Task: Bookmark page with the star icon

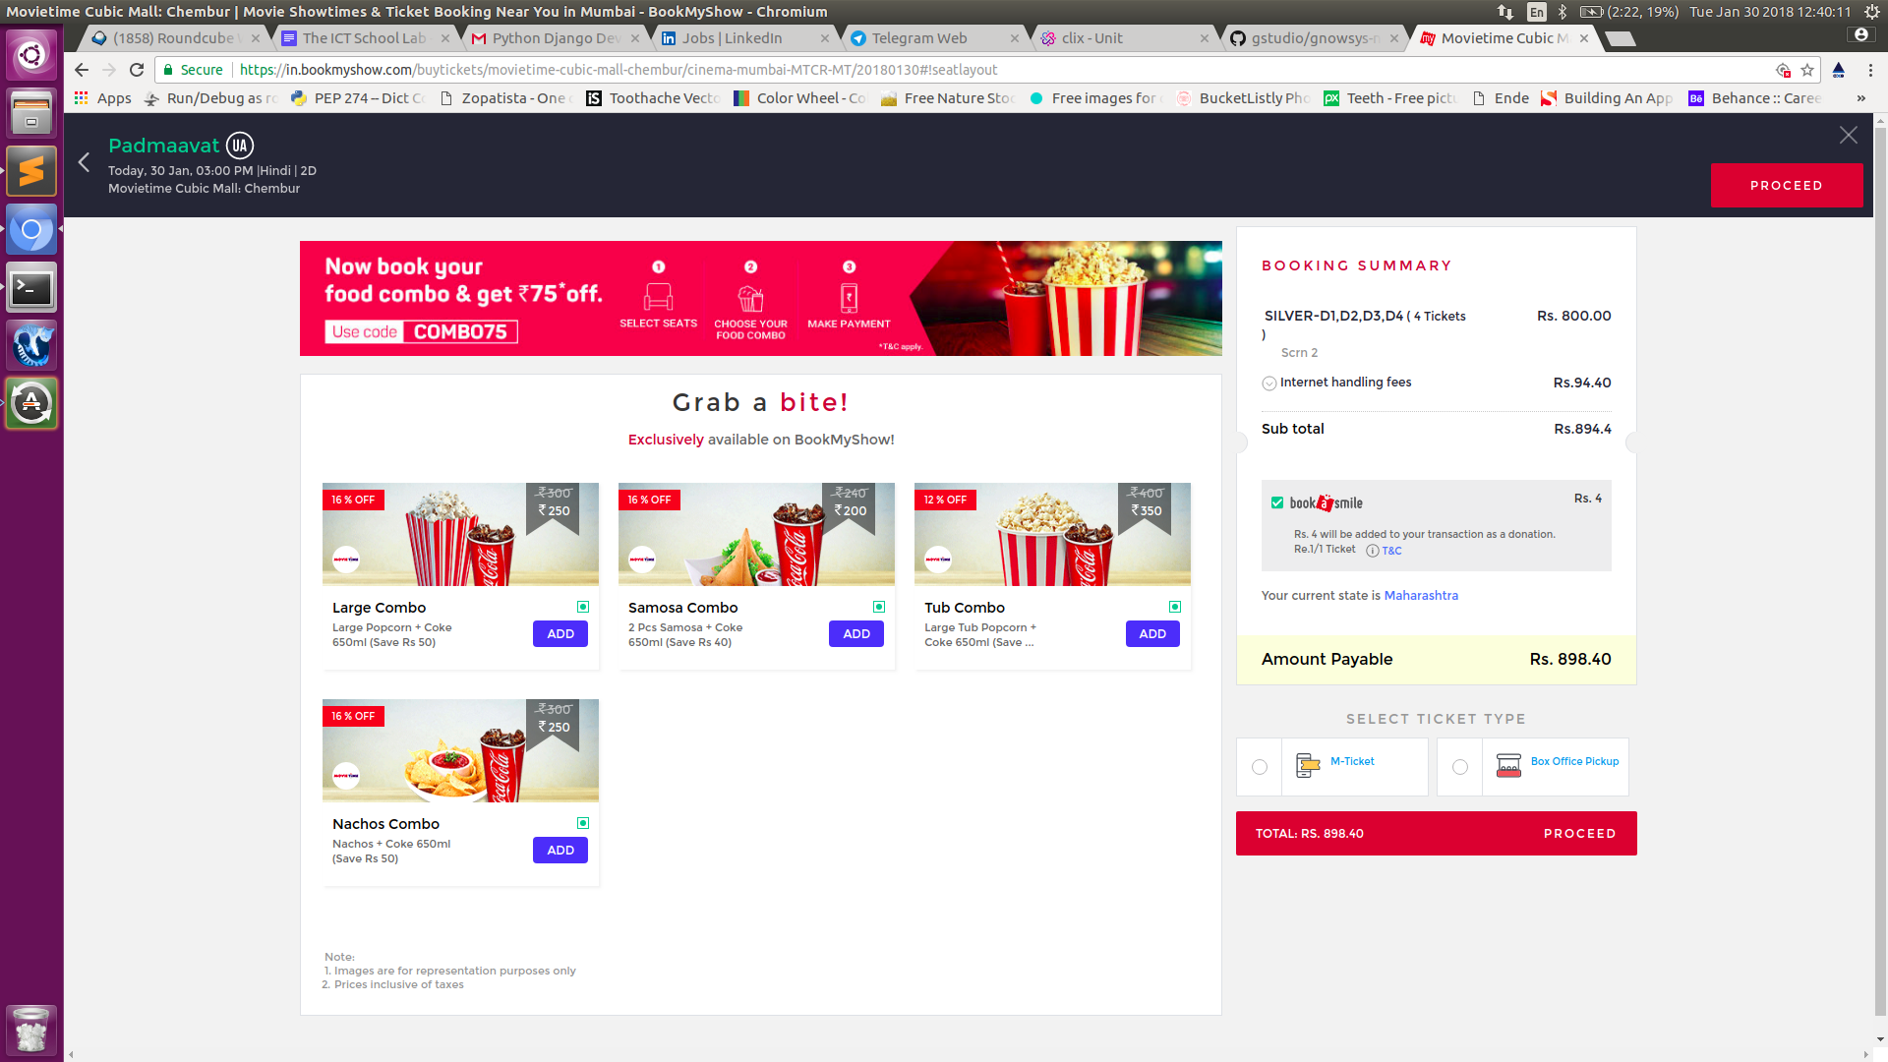Action: 1807,70
